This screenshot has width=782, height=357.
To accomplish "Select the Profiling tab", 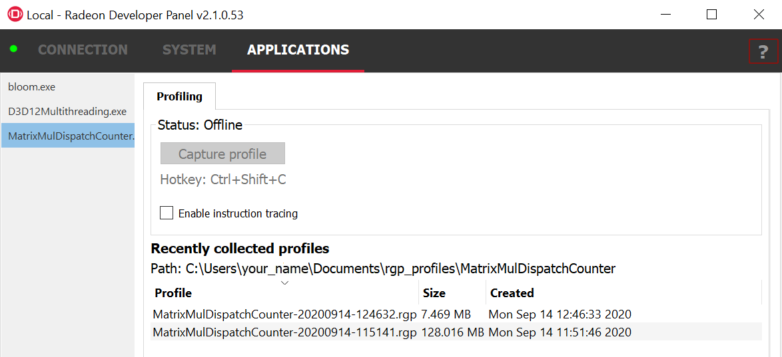I will pos(179,96).
